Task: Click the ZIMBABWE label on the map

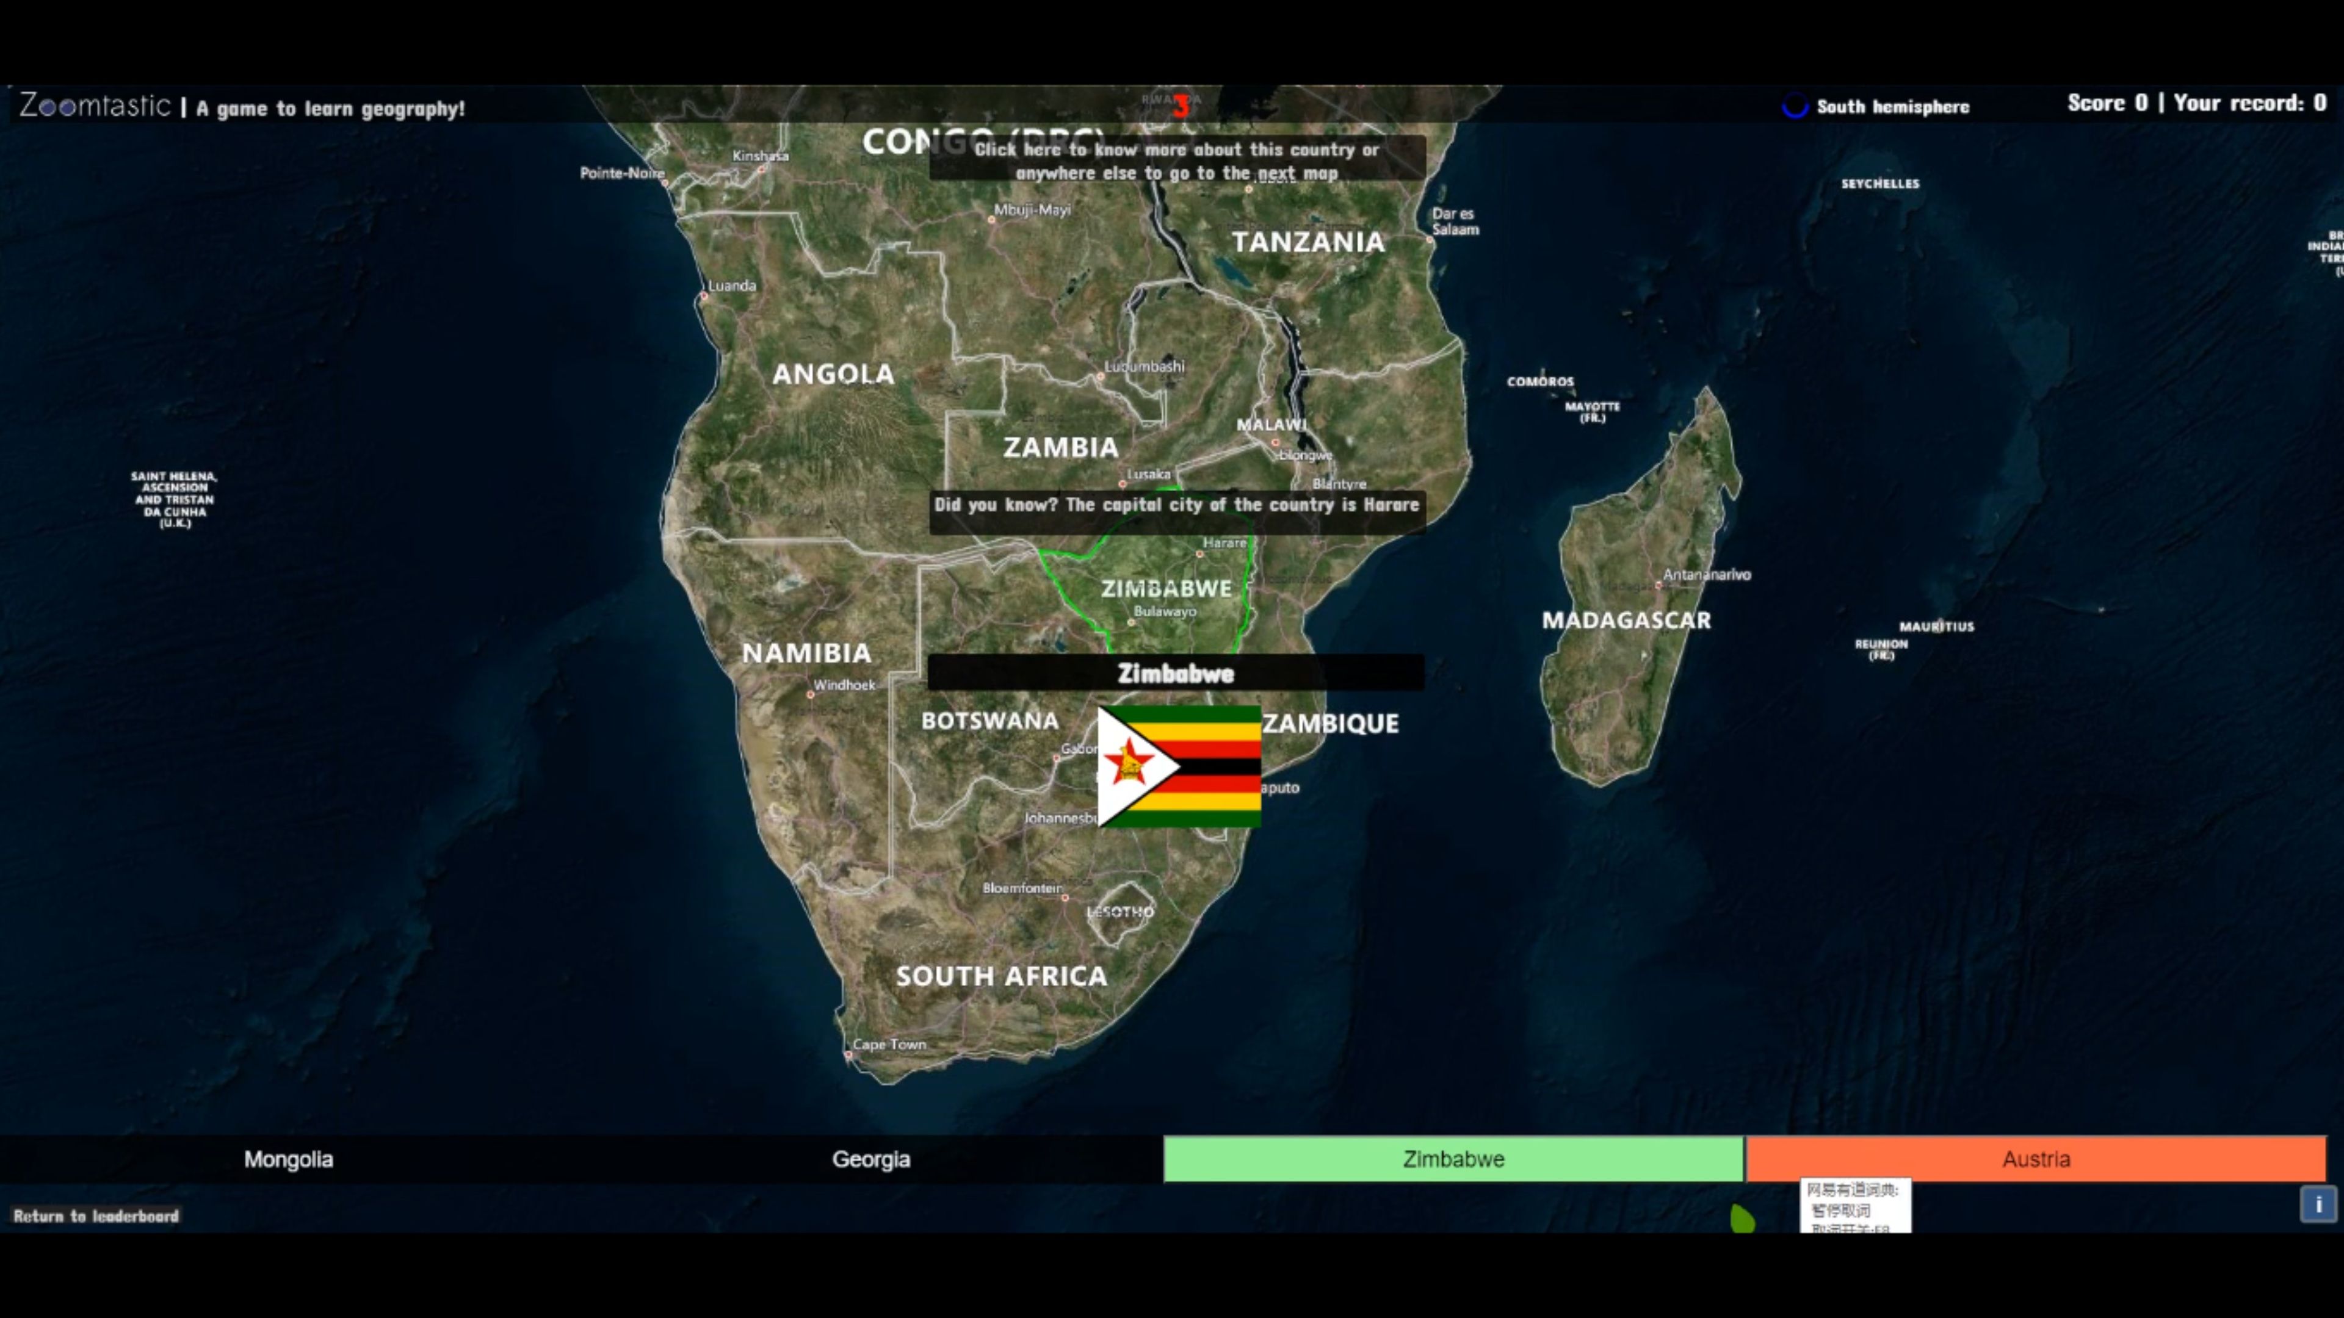Action: point(1167,588)
